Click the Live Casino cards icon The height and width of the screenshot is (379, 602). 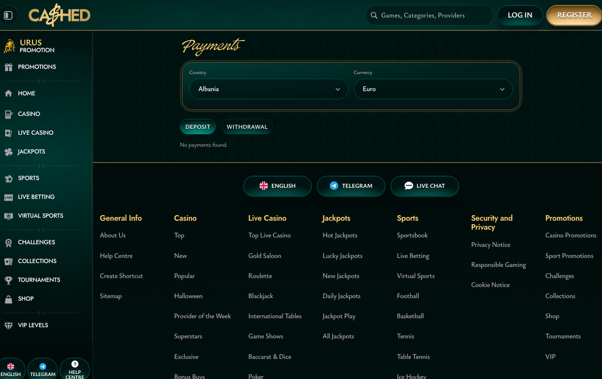[9, 133]
